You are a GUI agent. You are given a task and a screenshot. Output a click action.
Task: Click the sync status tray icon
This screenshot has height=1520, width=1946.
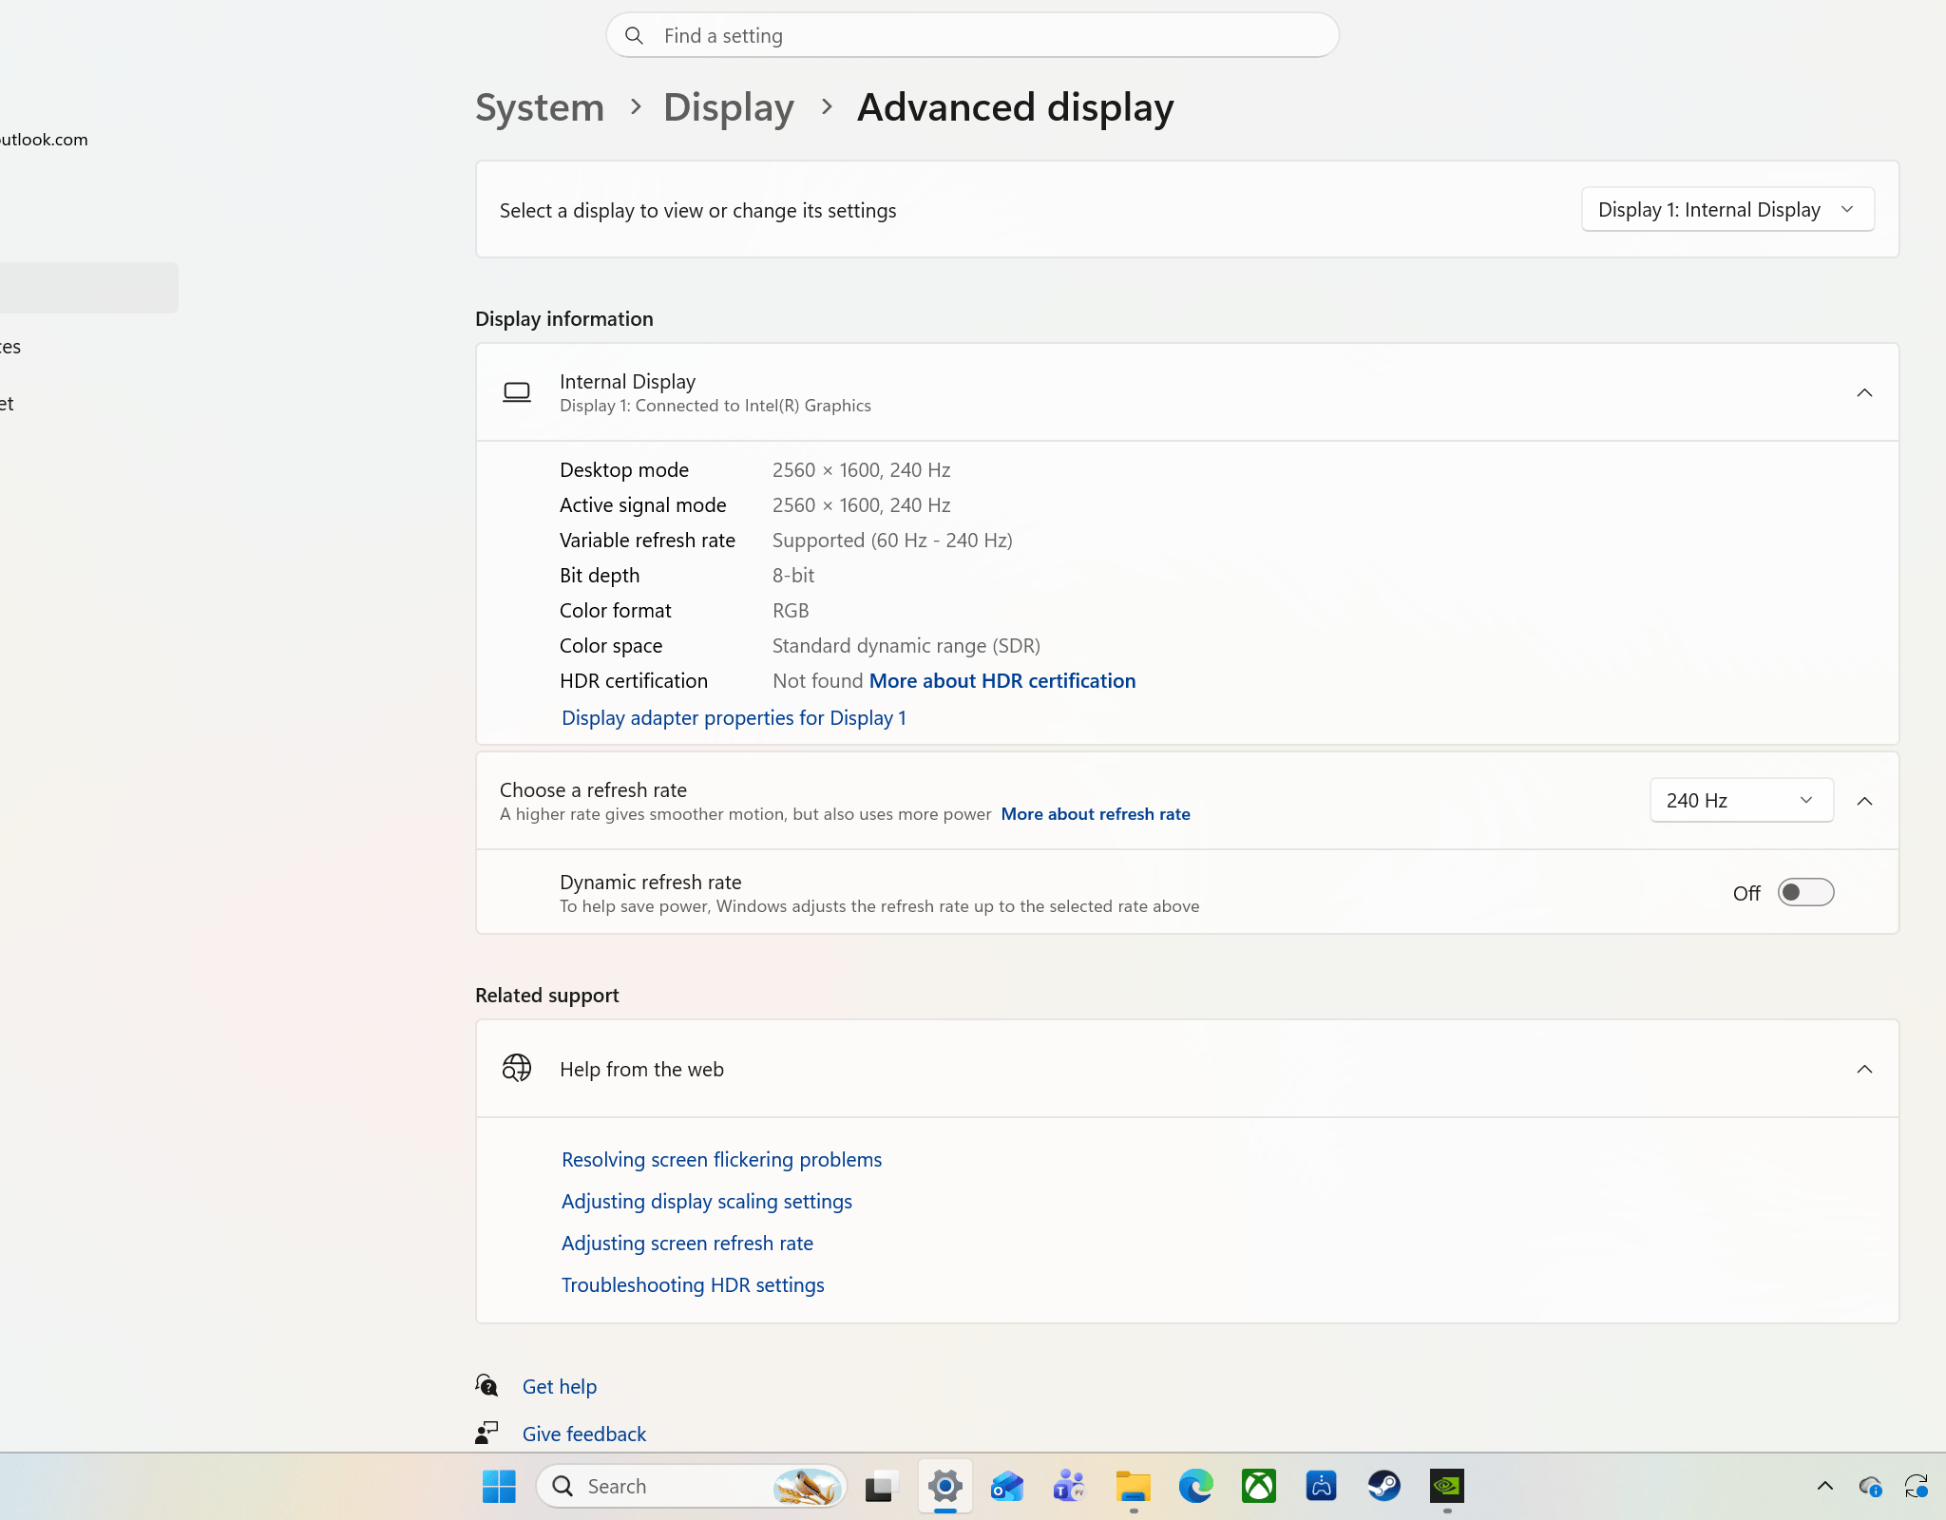1917,1486
